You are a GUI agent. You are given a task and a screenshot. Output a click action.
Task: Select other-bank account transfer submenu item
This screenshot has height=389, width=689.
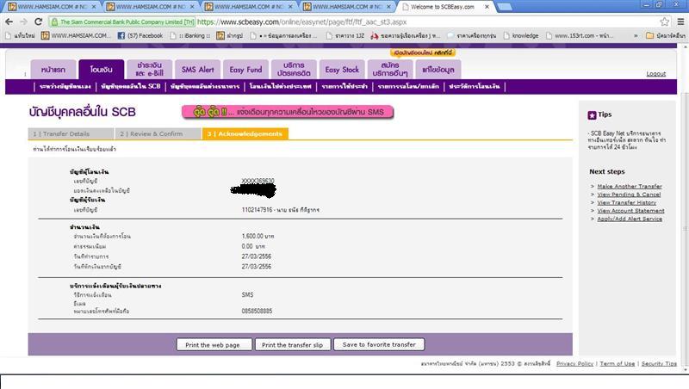[205, 87]
